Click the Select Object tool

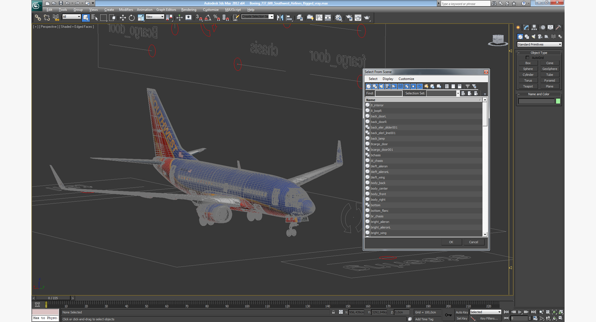pyautogui.click(x=86, y=18)
